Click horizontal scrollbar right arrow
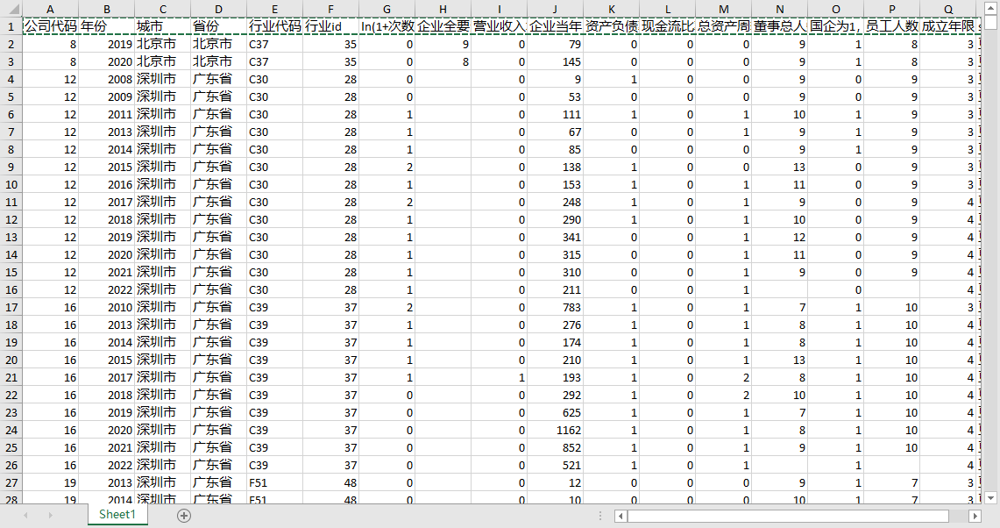Screen dimensions: 1000x528 point(975,516)
